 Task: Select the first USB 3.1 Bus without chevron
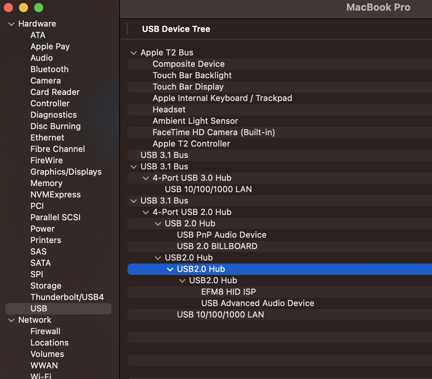tap(280, 155)
